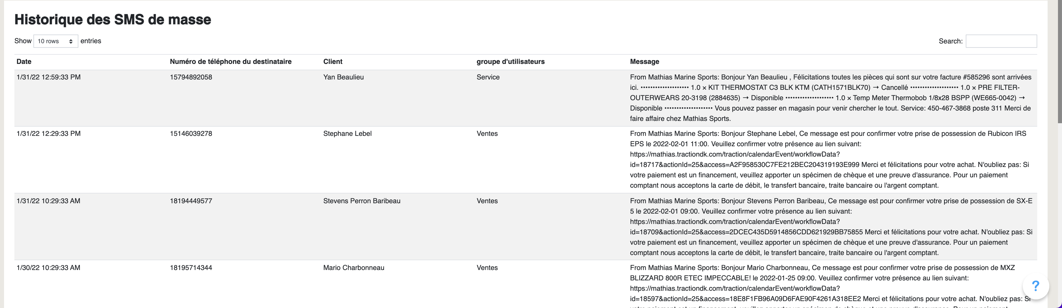Sort by Client column header
This screenshot has height=308, width=1062.
click(x=333, y=62)
